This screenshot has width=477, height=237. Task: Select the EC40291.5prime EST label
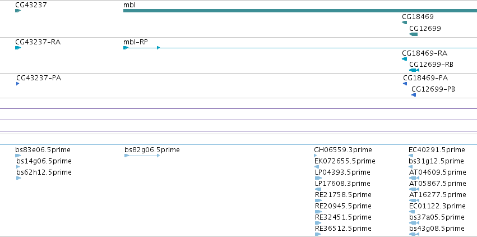pos(437,150)
